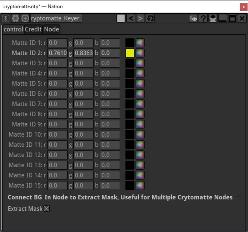Open the color wheel picker for Matte ID 1

pos(139,43)
